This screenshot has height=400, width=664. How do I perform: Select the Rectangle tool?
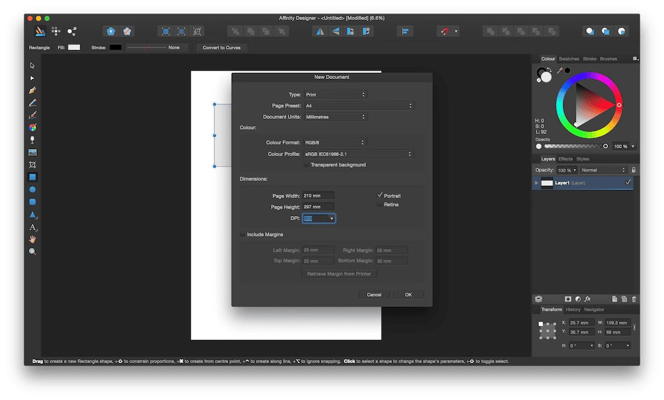(32, 177)
